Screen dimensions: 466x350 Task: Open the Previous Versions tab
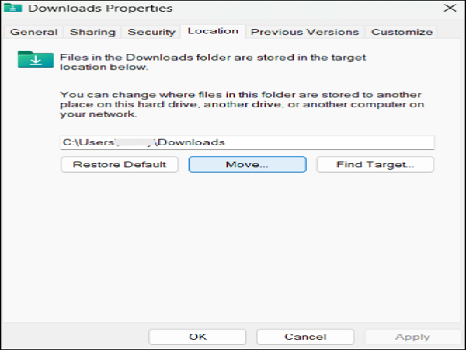tap(304, 32)
